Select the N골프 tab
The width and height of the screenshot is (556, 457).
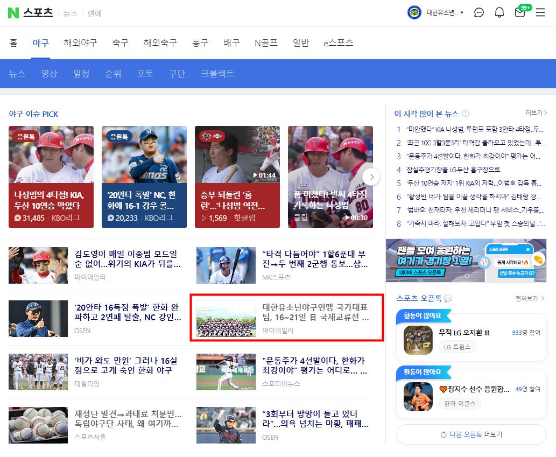(266, 43)
